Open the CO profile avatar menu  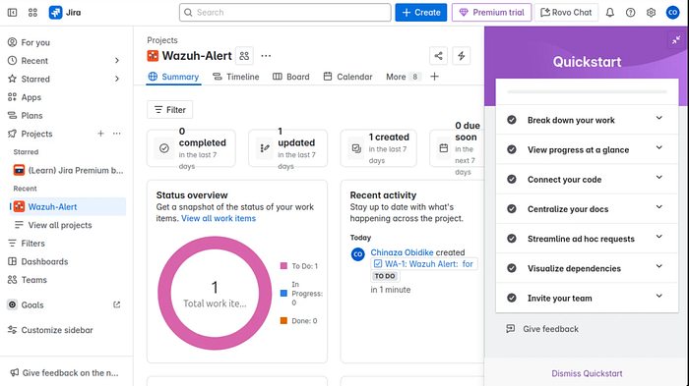point(672,13)
